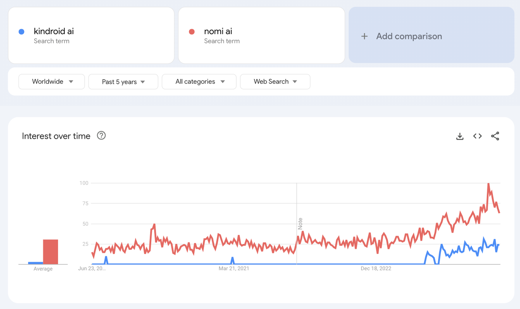Click the Jun 23 axis label
Screen dimensions: 520x309
92,268
